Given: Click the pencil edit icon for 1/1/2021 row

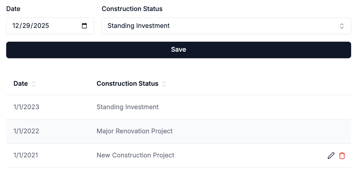Looking at the screenshot, I should [331, 156].
